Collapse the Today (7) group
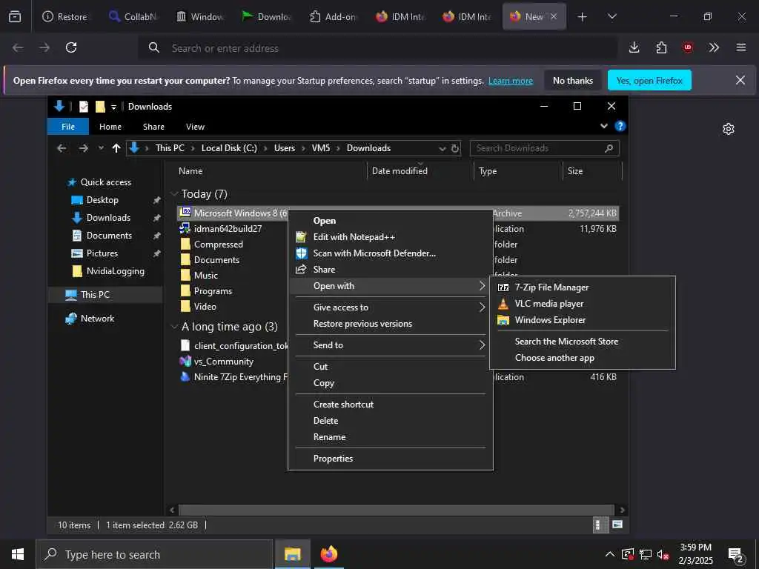The height and width of the screenshot is (569, 759). point(174,194)
